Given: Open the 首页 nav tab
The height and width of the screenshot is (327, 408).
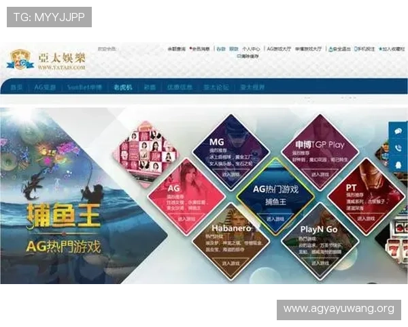Looking at the screenshot, I should click(x=16, y=87).
